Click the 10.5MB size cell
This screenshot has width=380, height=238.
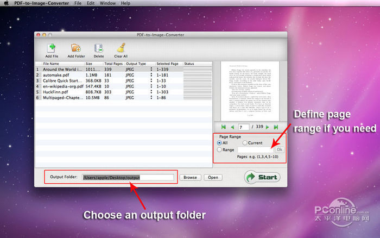(x=93, y=97)
